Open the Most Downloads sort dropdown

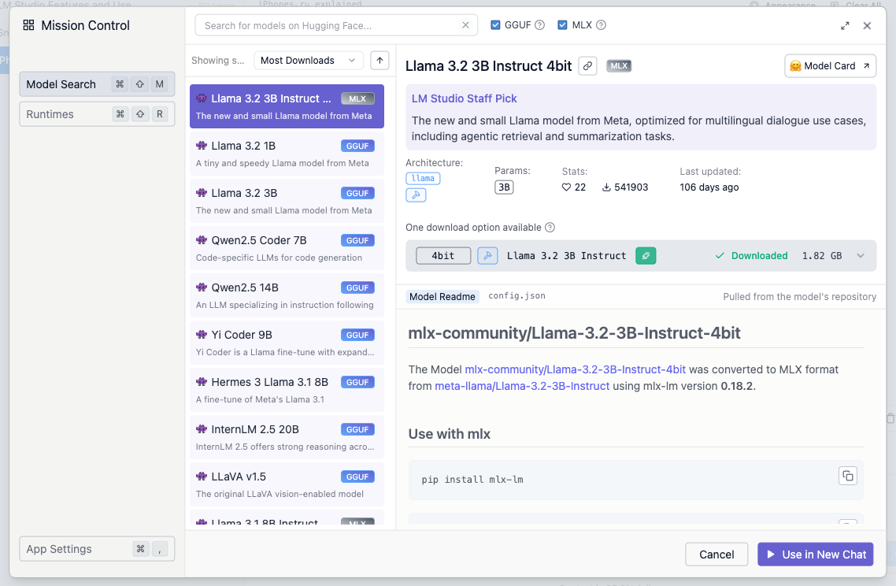tap(309, 61)
